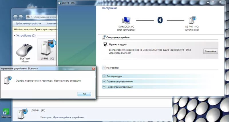229x122 pixels.
Task: Click the Музыка и аудио heading
Action: click(118, 44)
